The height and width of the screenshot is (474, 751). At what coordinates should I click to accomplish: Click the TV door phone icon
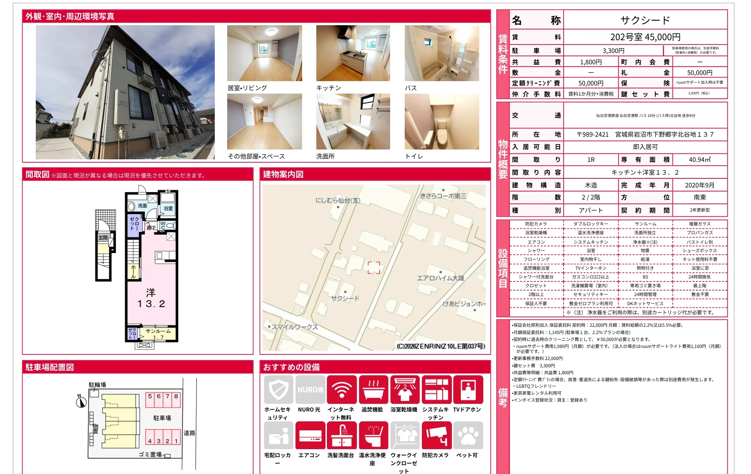[x=468, y=390]
